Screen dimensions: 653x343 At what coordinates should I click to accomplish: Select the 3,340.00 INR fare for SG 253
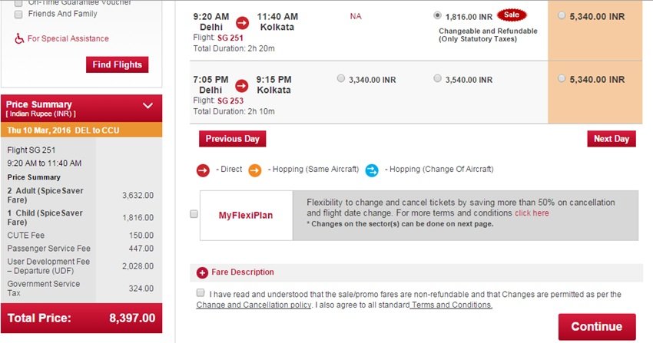click(341, 78)
